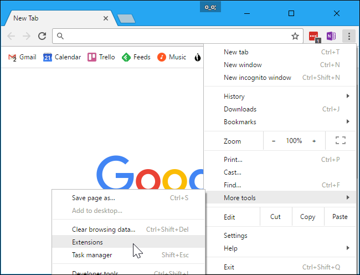
Task: Click the Cut button in Edit row
Action: coord(275,217)
